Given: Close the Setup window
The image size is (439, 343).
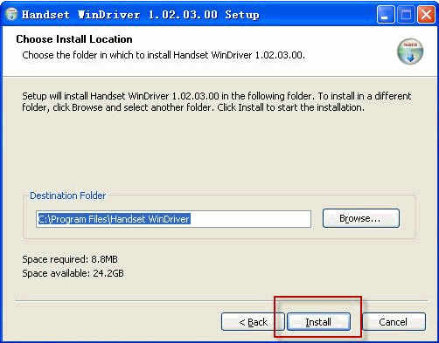Looking at the screenshot, I should 426,14.
